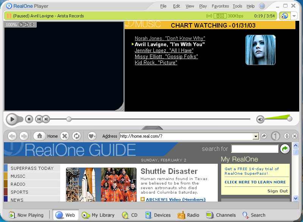Open Jennifer Lopez "All I Have" link

click(x=164, y=50)
